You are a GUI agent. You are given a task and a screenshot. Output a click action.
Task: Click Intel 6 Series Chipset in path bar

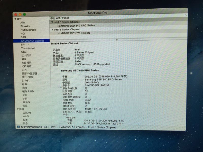tap(102, 127)
